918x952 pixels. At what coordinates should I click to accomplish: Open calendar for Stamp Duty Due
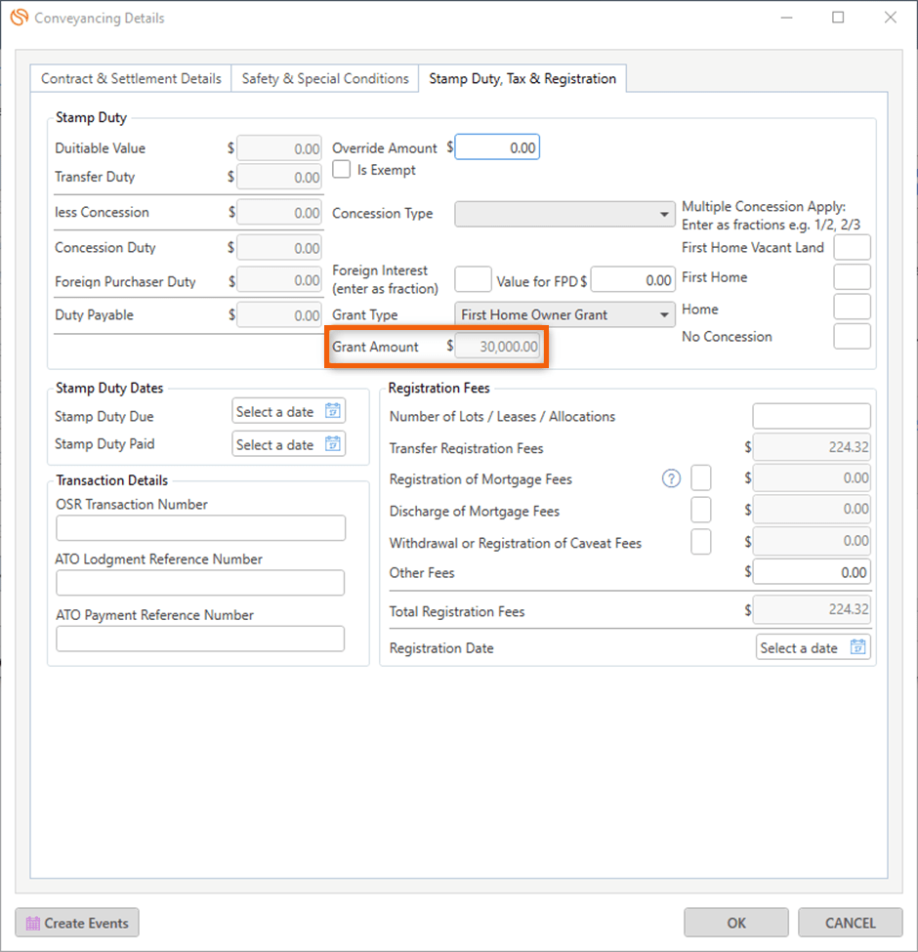click(333, 411)
